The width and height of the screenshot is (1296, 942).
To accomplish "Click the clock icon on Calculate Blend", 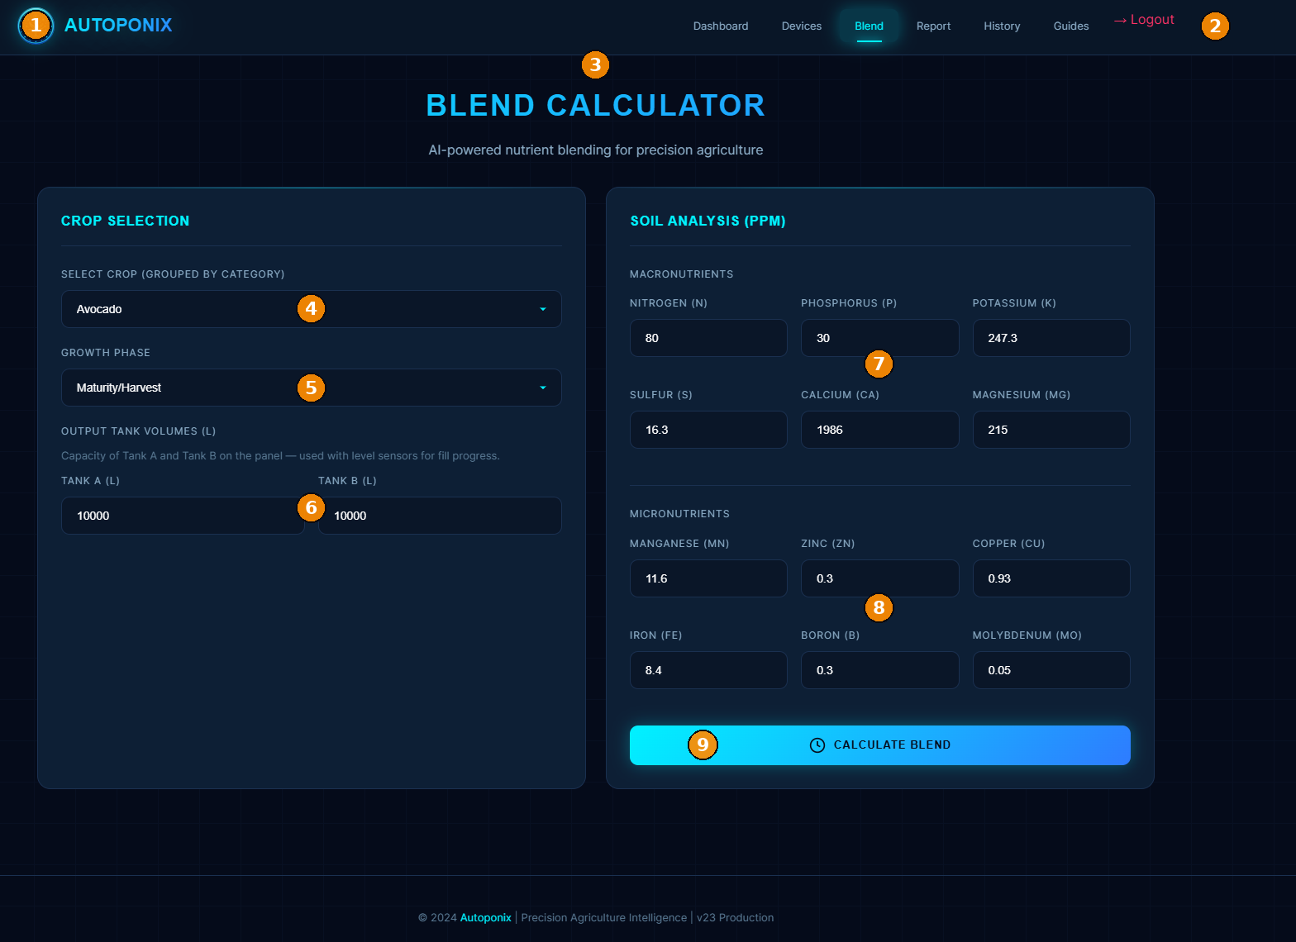I will click(817, 745).
